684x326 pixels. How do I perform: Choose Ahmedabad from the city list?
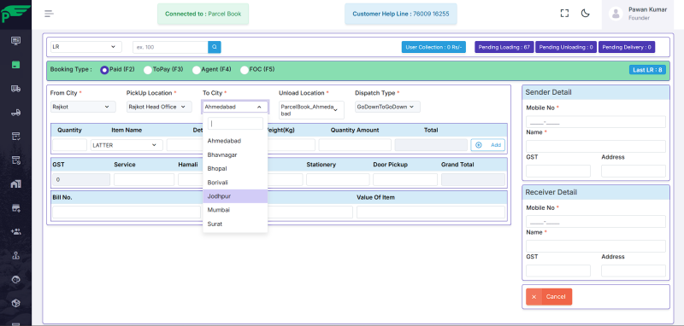pyautogui.click(x=235, y=141)
